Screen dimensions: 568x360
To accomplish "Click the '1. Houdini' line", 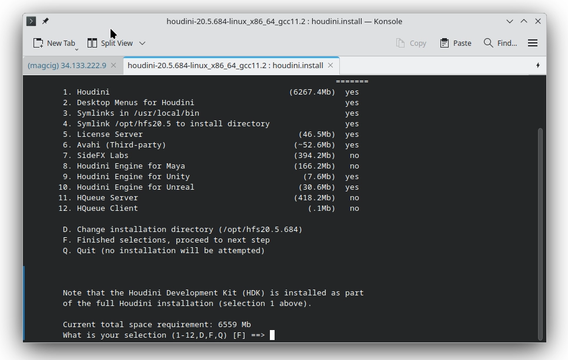I will [x=211, y=92].
